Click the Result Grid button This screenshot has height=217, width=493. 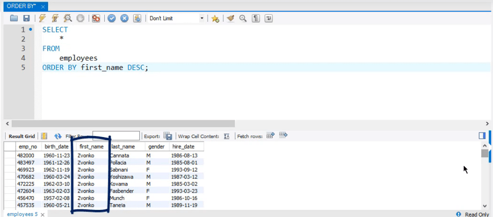22,136
